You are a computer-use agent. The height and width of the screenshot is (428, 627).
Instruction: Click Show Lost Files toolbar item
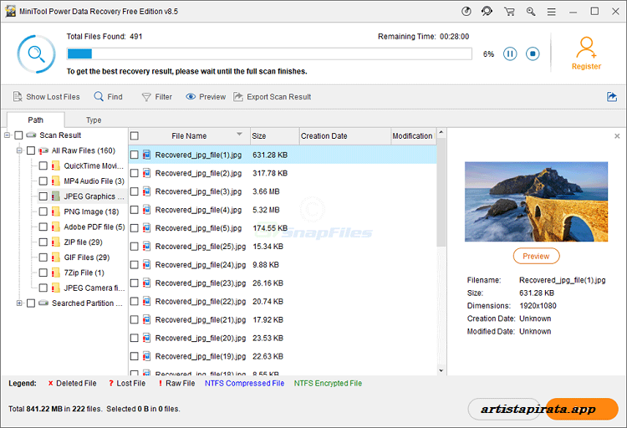coord(46,97)
